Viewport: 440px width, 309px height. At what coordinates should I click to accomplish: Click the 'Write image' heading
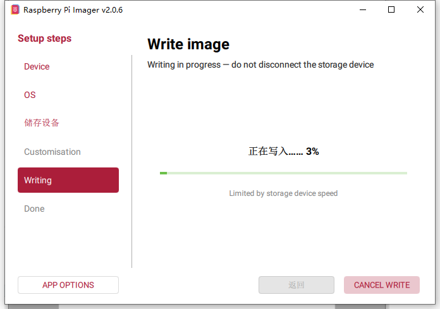click(188, 44)
